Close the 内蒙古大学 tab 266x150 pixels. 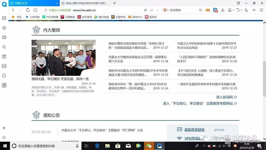point(57,3)
